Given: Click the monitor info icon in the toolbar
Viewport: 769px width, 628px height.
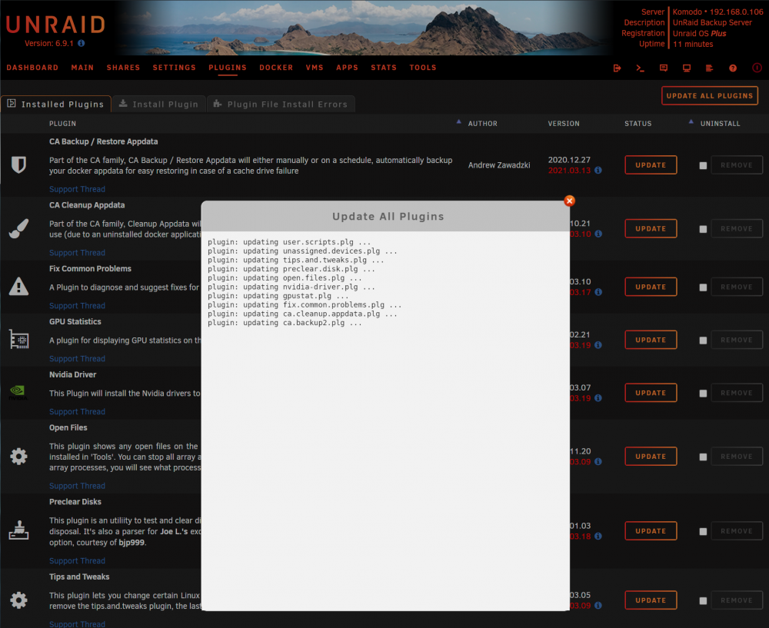Looking at the screenshot, I should click(687, 68).
